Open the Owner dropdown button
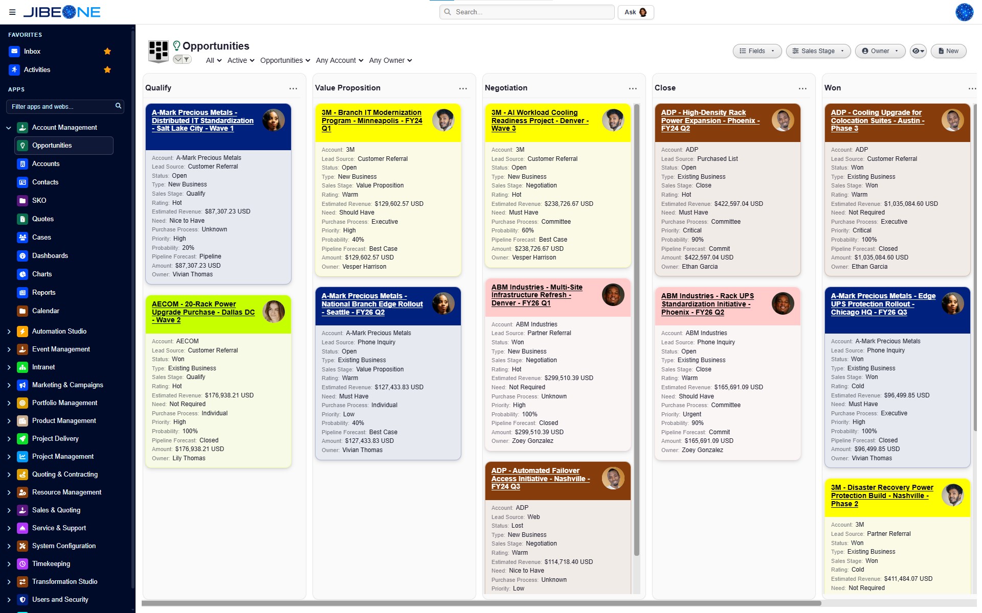This screenshot has height=613, width=982. tap(880, 51)
